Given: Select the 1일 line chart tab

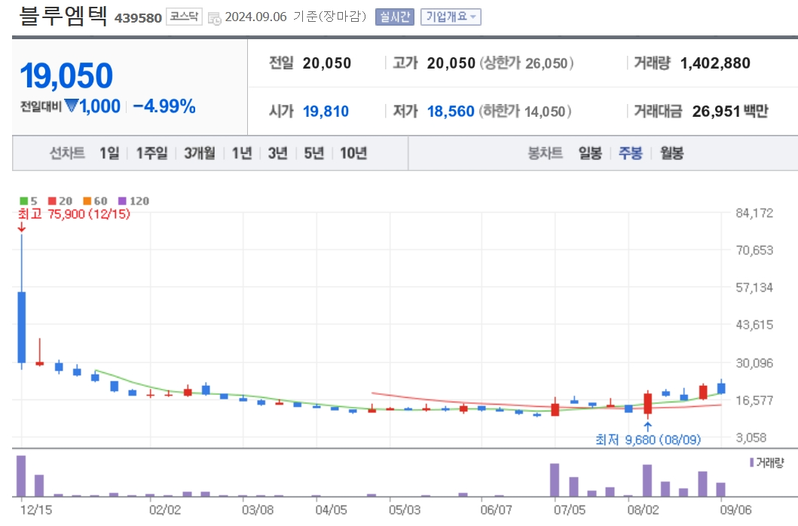Looking at the screenshot, I should [109, 153].
